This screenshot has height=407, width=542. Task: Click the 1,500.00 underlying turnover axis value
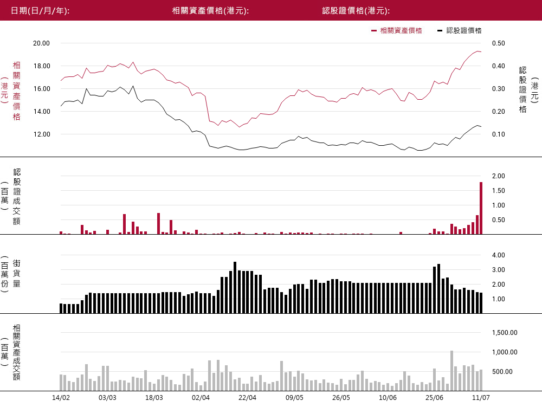pyautogui.click(x=505, y=333)
